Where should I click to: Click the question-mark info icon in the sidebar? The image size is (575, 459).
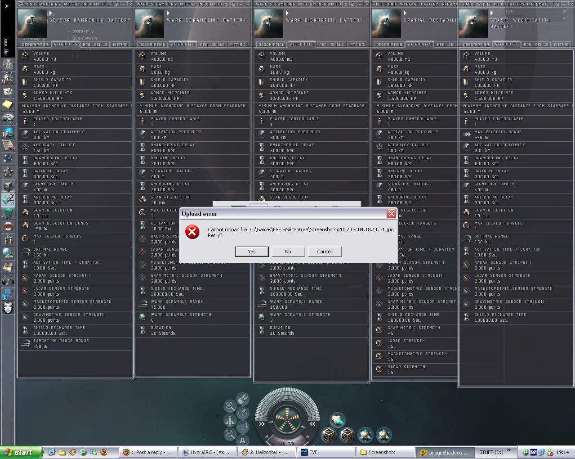(x=8, y=294)
